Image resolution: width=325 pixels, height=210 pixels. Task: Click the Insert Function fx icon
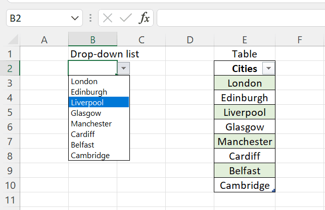[x=145, y=19]
